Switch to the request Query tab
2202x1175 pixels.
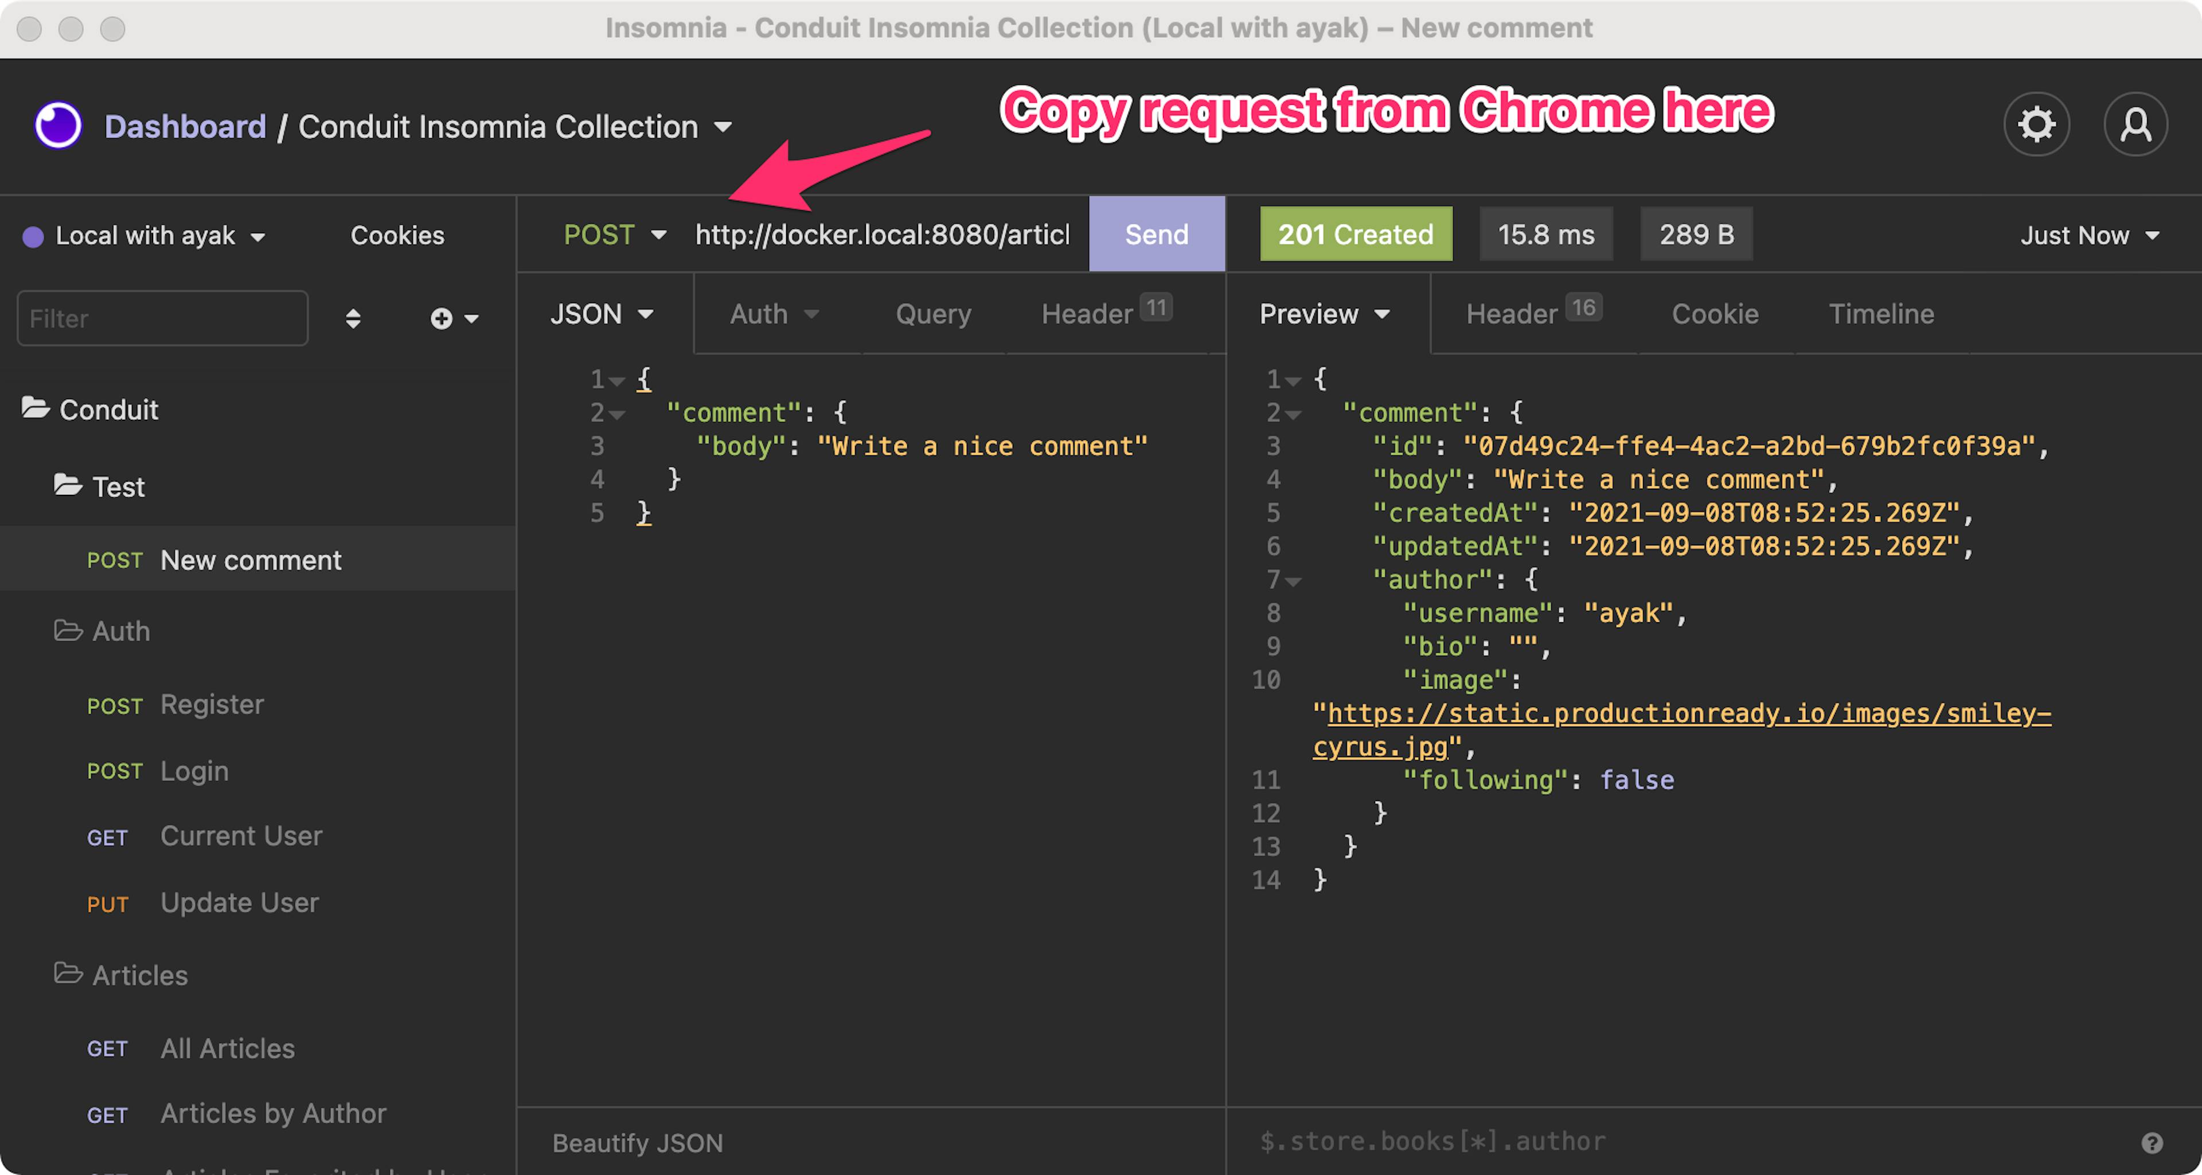click(x=934, y=314)
